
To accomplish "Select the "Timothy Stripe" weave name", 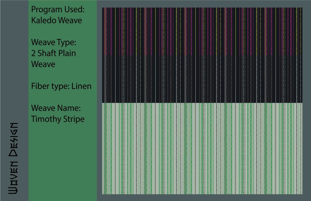I will (58, 119).
